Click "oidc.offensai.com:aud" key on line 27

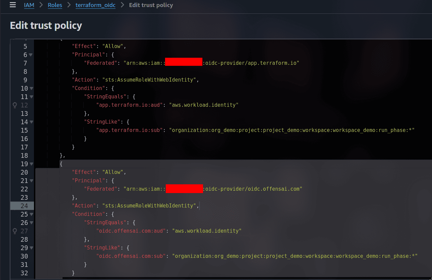(131, 231)
